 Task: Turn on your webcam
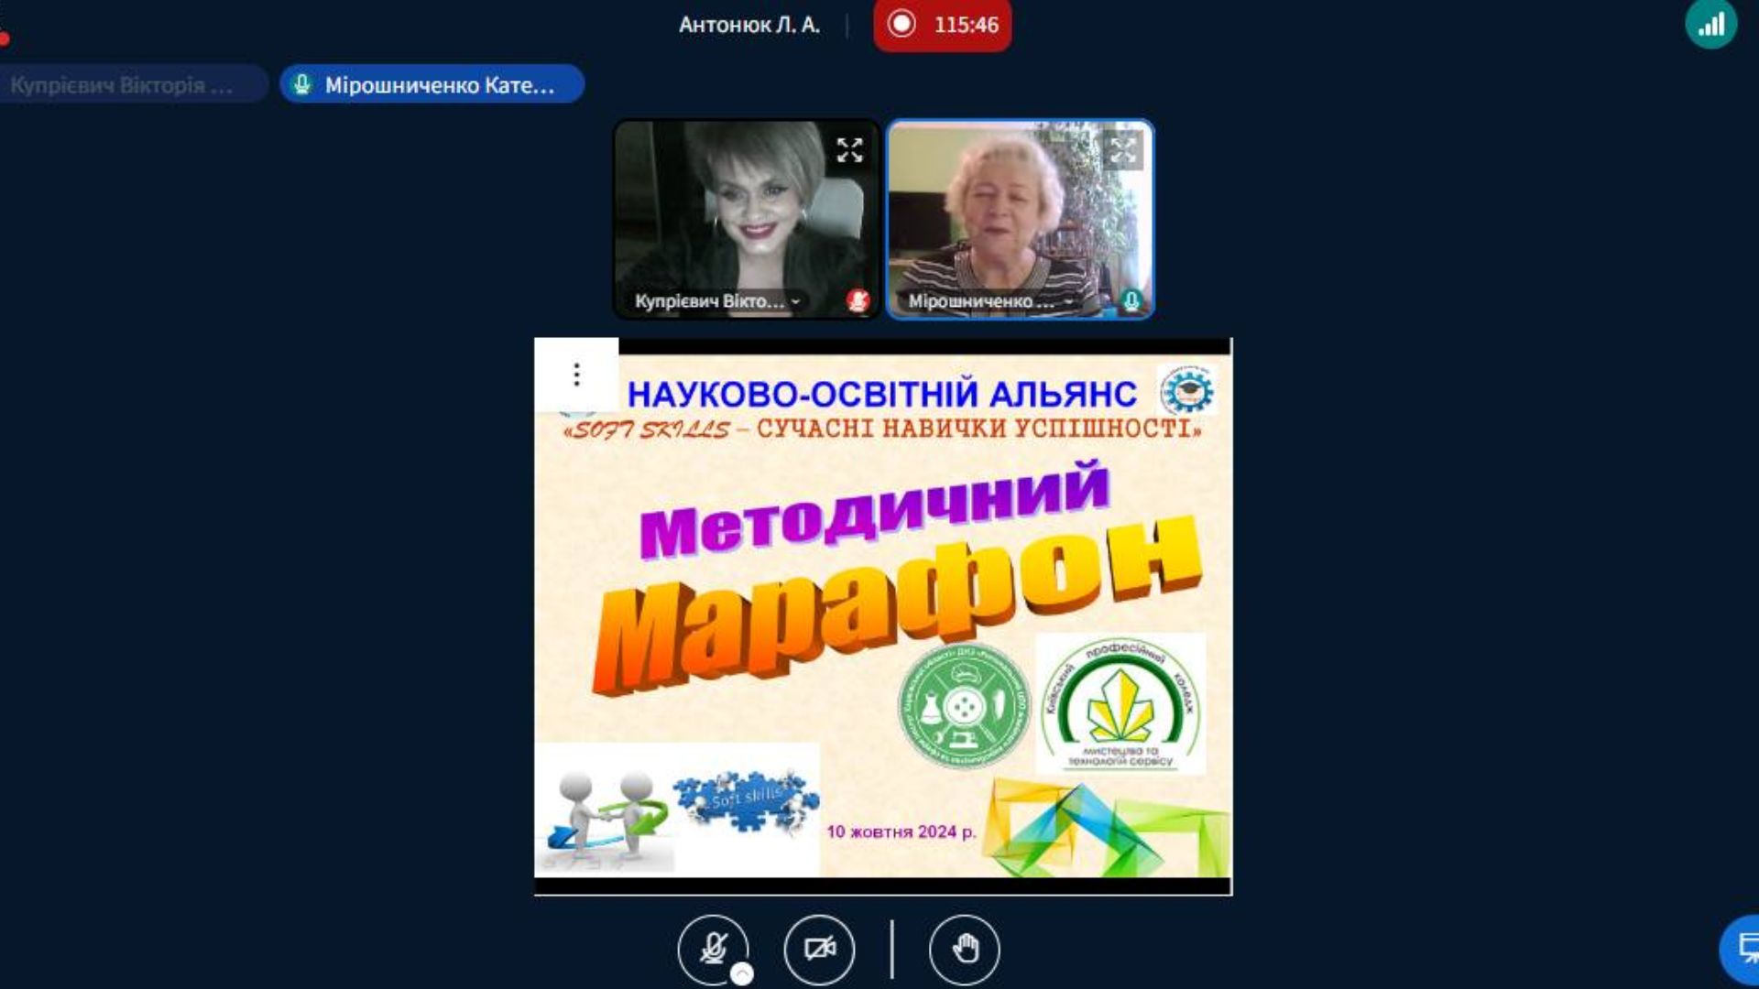click(819, 949)
